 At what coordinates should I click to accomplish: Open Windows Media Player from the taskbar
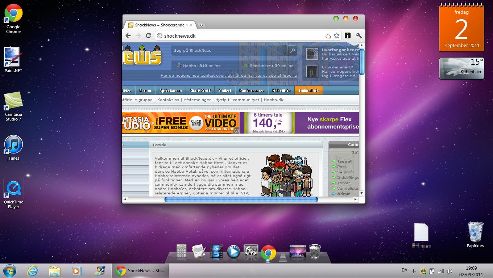point(77,271)
